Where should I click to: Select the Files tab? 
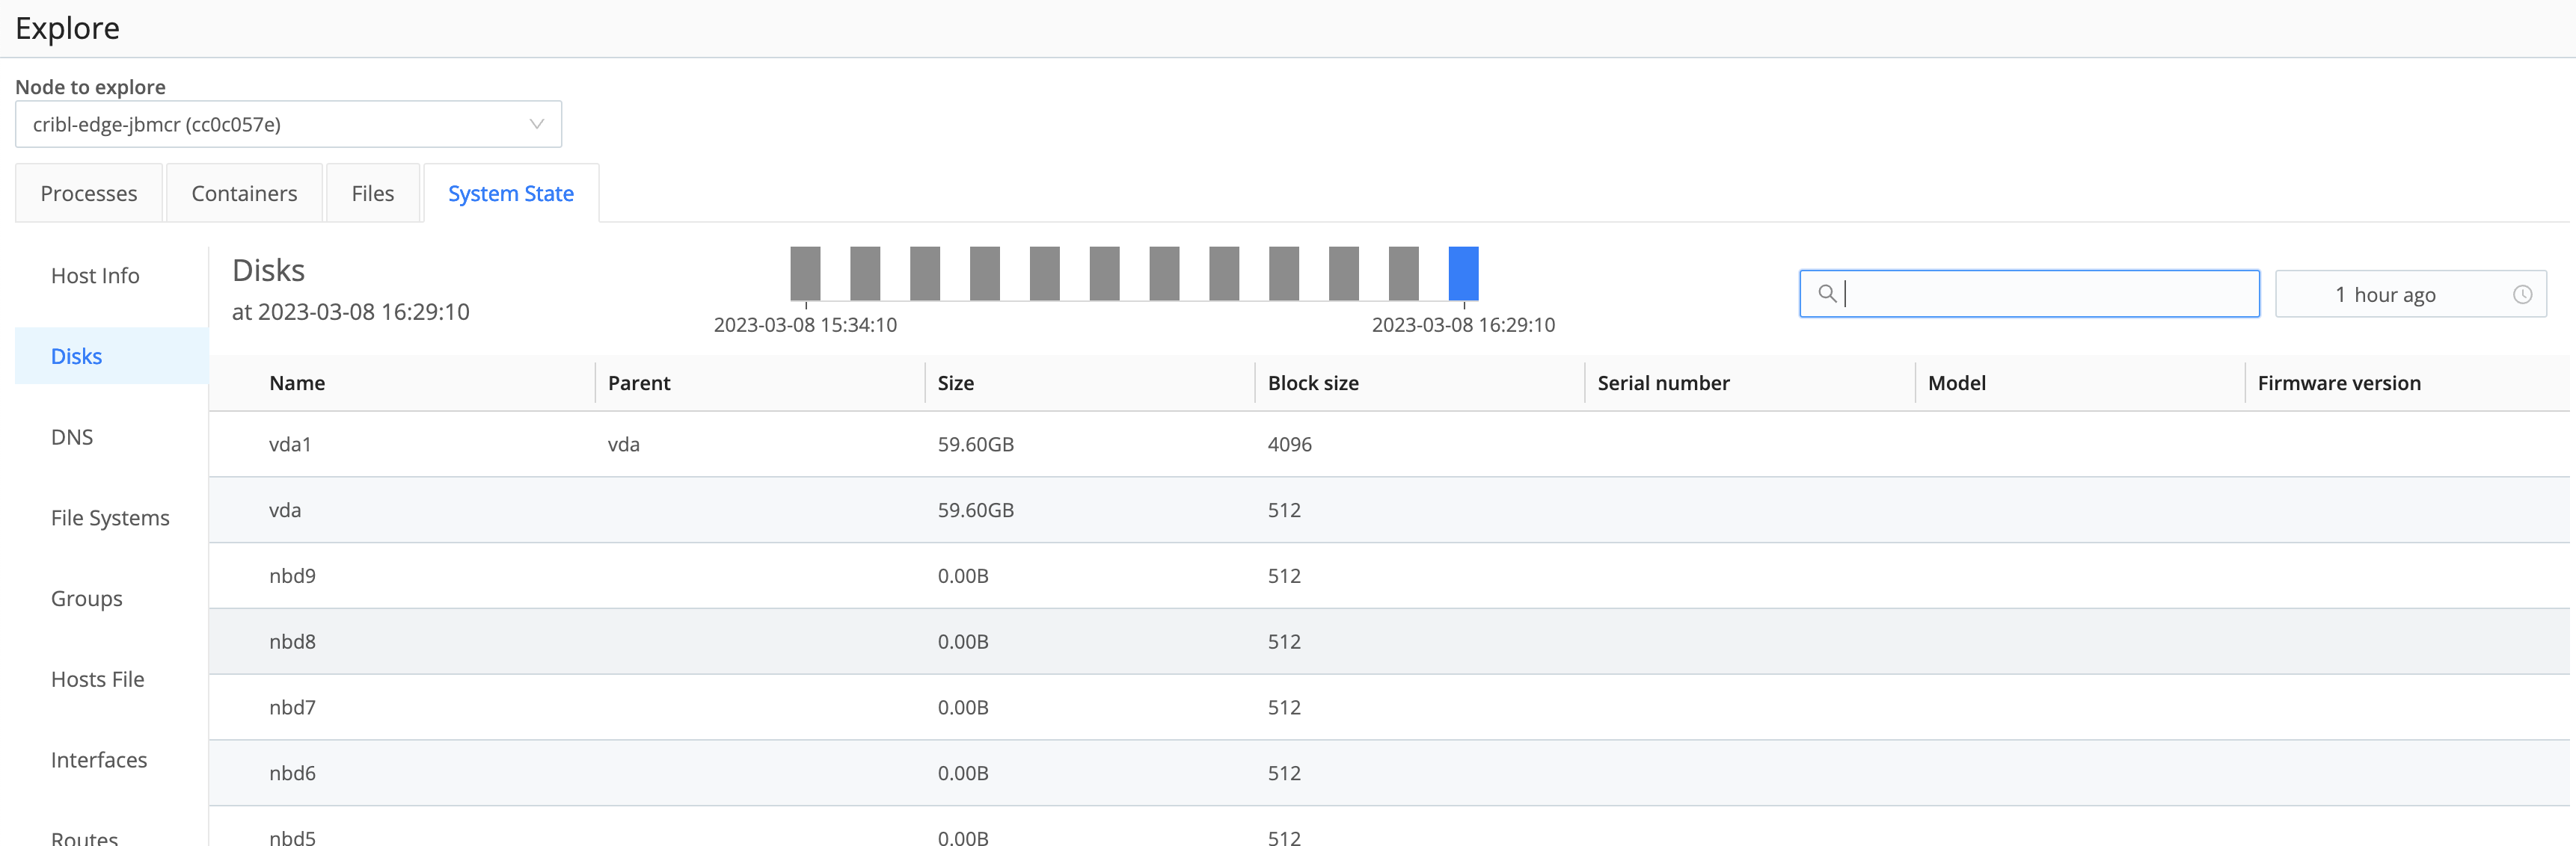tap(372, 194)
